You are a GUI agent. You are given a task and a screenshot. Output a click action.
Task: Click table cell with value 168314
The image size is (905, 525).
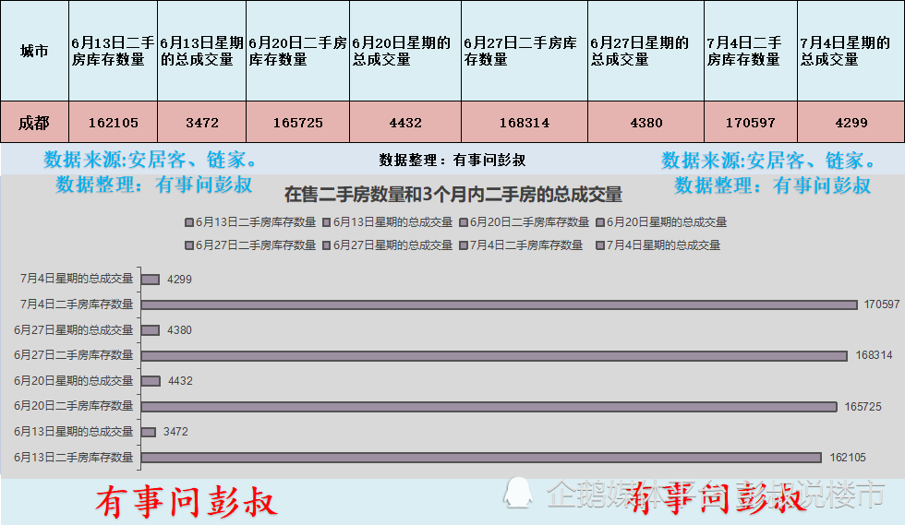pos(525,123)
